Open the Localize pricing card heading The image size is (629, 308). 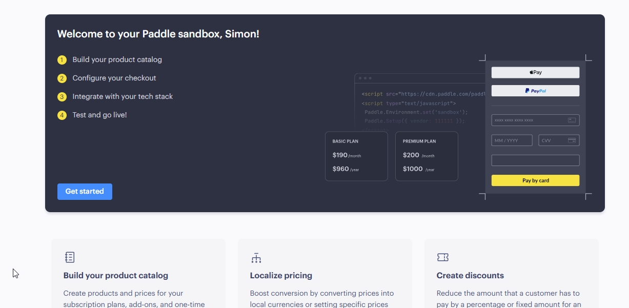[281, 275]
